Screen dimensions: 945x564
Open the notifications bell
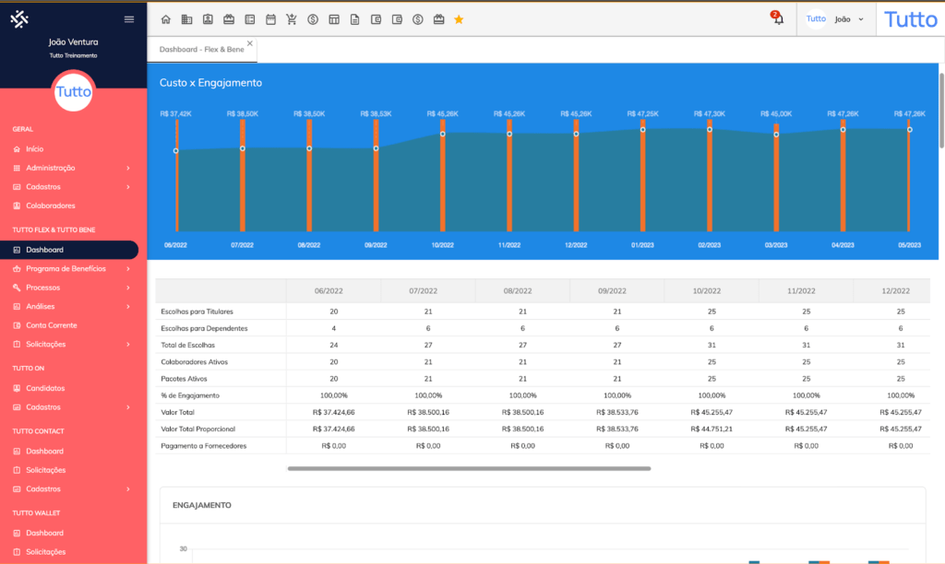point(778,19)
